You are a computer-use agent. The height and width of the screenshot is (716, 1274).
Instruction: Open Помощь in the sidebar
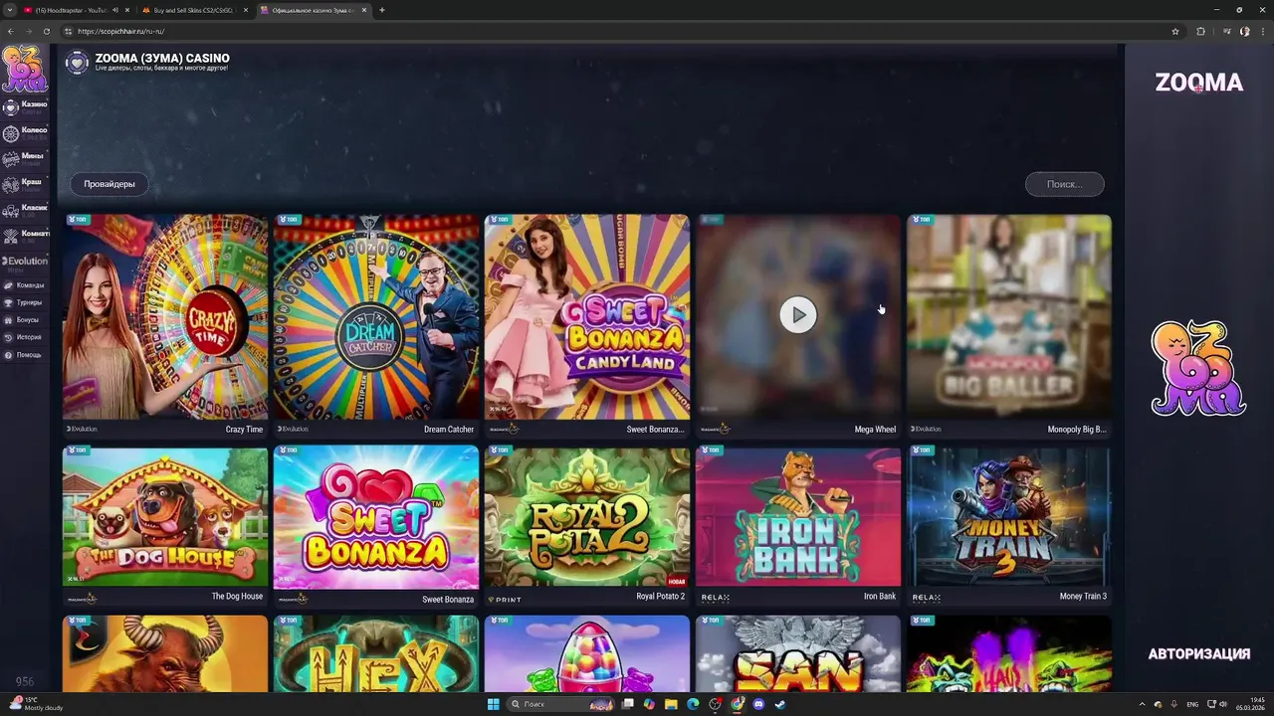point(25,355)
